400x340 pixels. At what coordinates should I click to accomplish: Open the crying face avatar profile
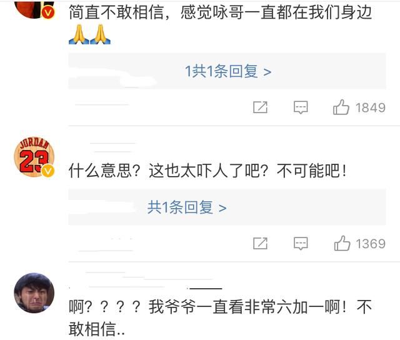(x=34, y=293)
